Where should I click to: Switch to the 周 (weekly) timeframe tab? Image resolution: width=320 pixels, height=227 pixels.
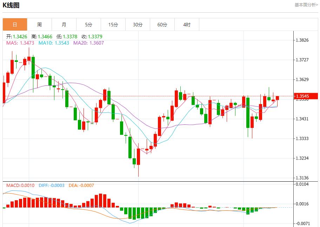coord(39,24)
